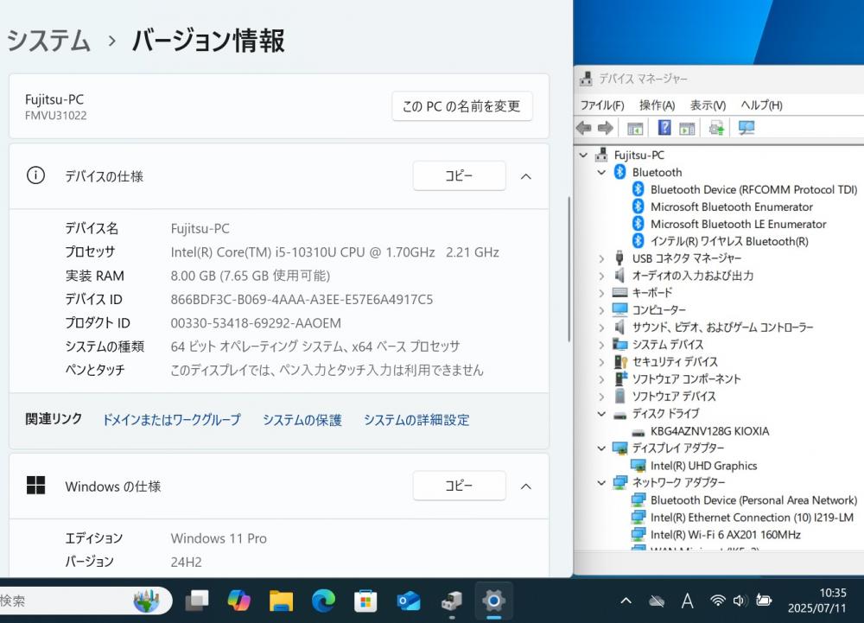Launch Copilot from the taskbar
The width and height of the screenshot is (864, 623).
tap(238, 601)
